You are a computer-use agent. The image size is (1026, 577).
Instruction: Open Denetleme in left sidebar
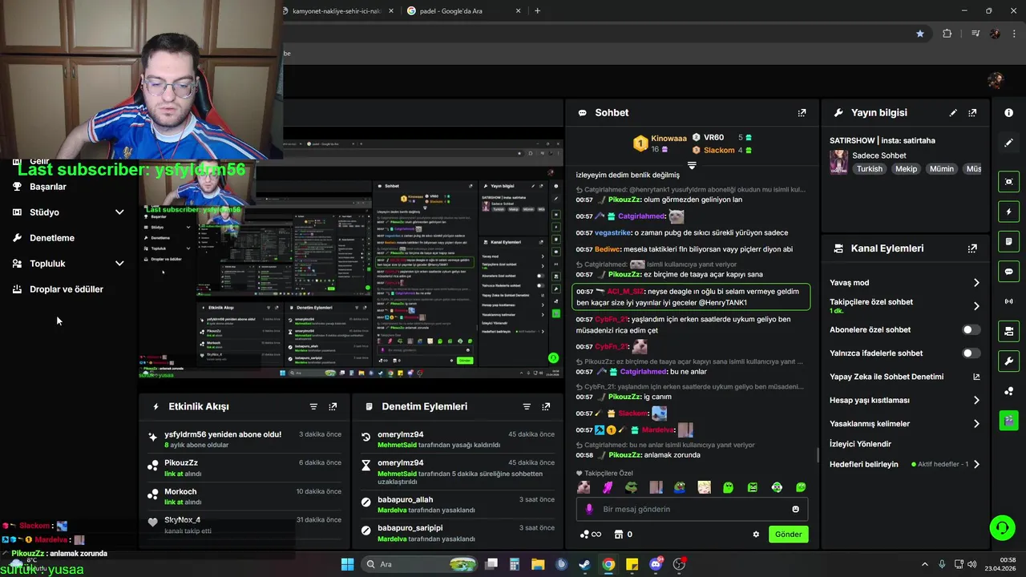52,238
